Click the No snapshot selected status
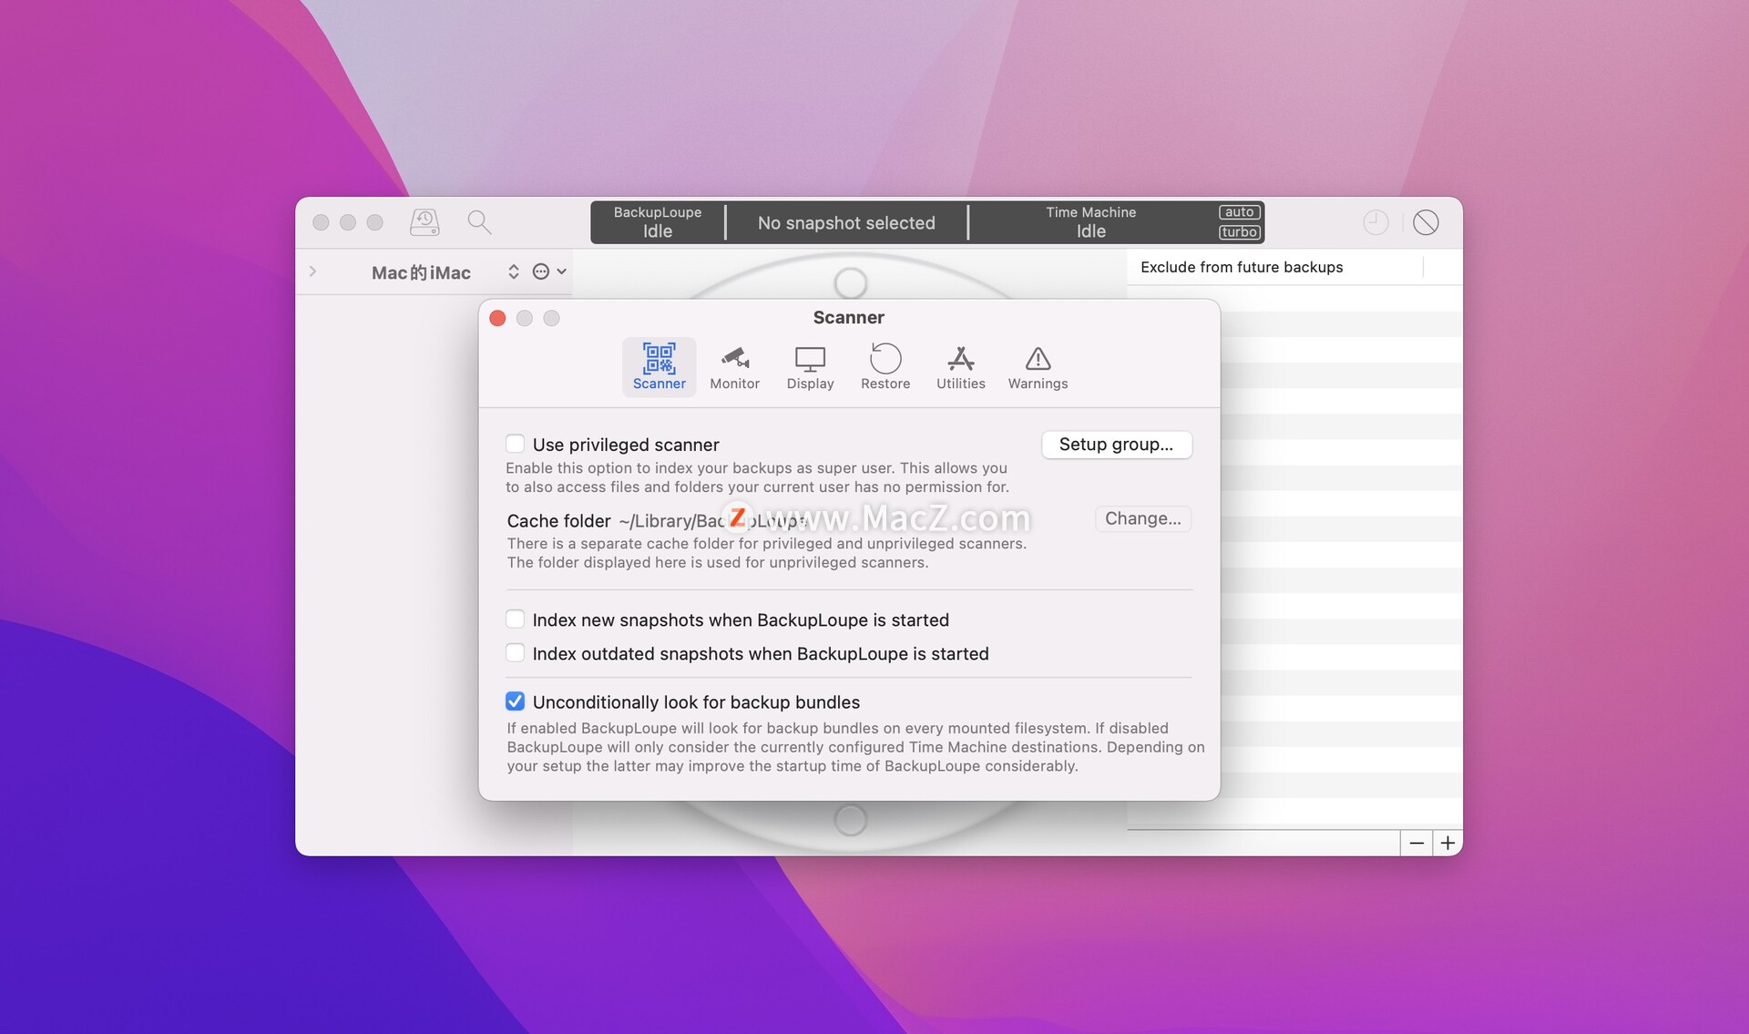 tap(846, 223)
